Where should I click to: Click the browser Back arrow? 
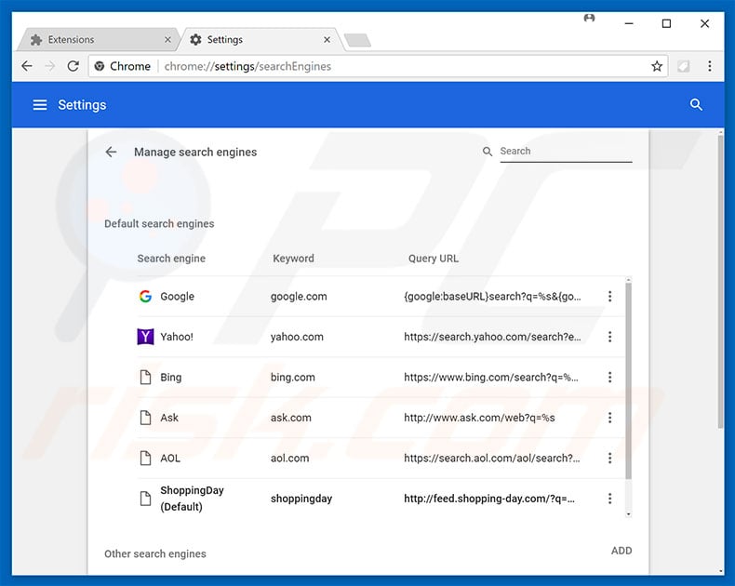pyautogui.click(x=27, y=66)
